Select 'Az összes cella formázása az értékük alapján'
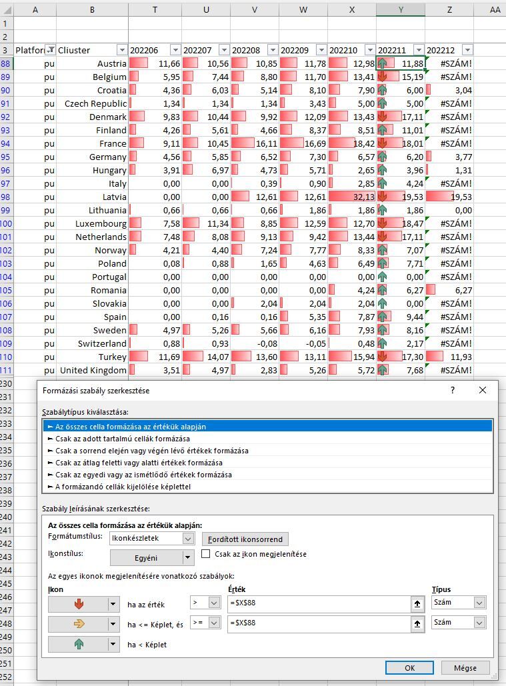This screenshot has width=506, height=686. point(267,426)
